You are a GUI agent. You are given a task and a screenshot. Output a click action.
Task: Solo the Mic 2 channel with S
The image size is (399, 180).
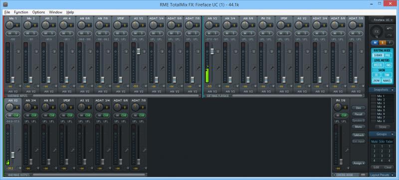34,33
